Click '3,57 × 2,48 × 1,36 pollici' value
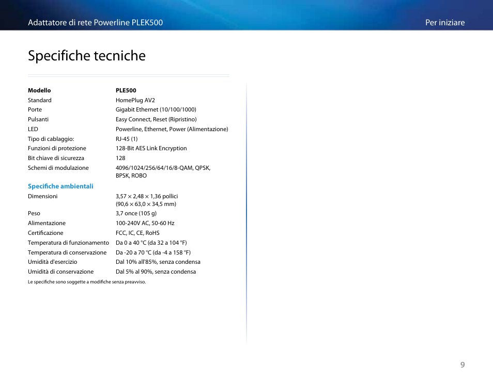This screenshot has height=381, width=493. pos(147,196)
